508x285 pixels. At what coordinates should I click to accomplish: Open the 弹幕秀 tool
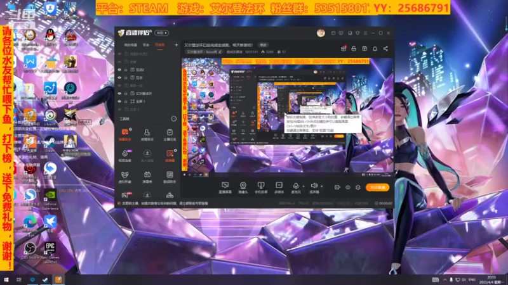coord(147,177)
